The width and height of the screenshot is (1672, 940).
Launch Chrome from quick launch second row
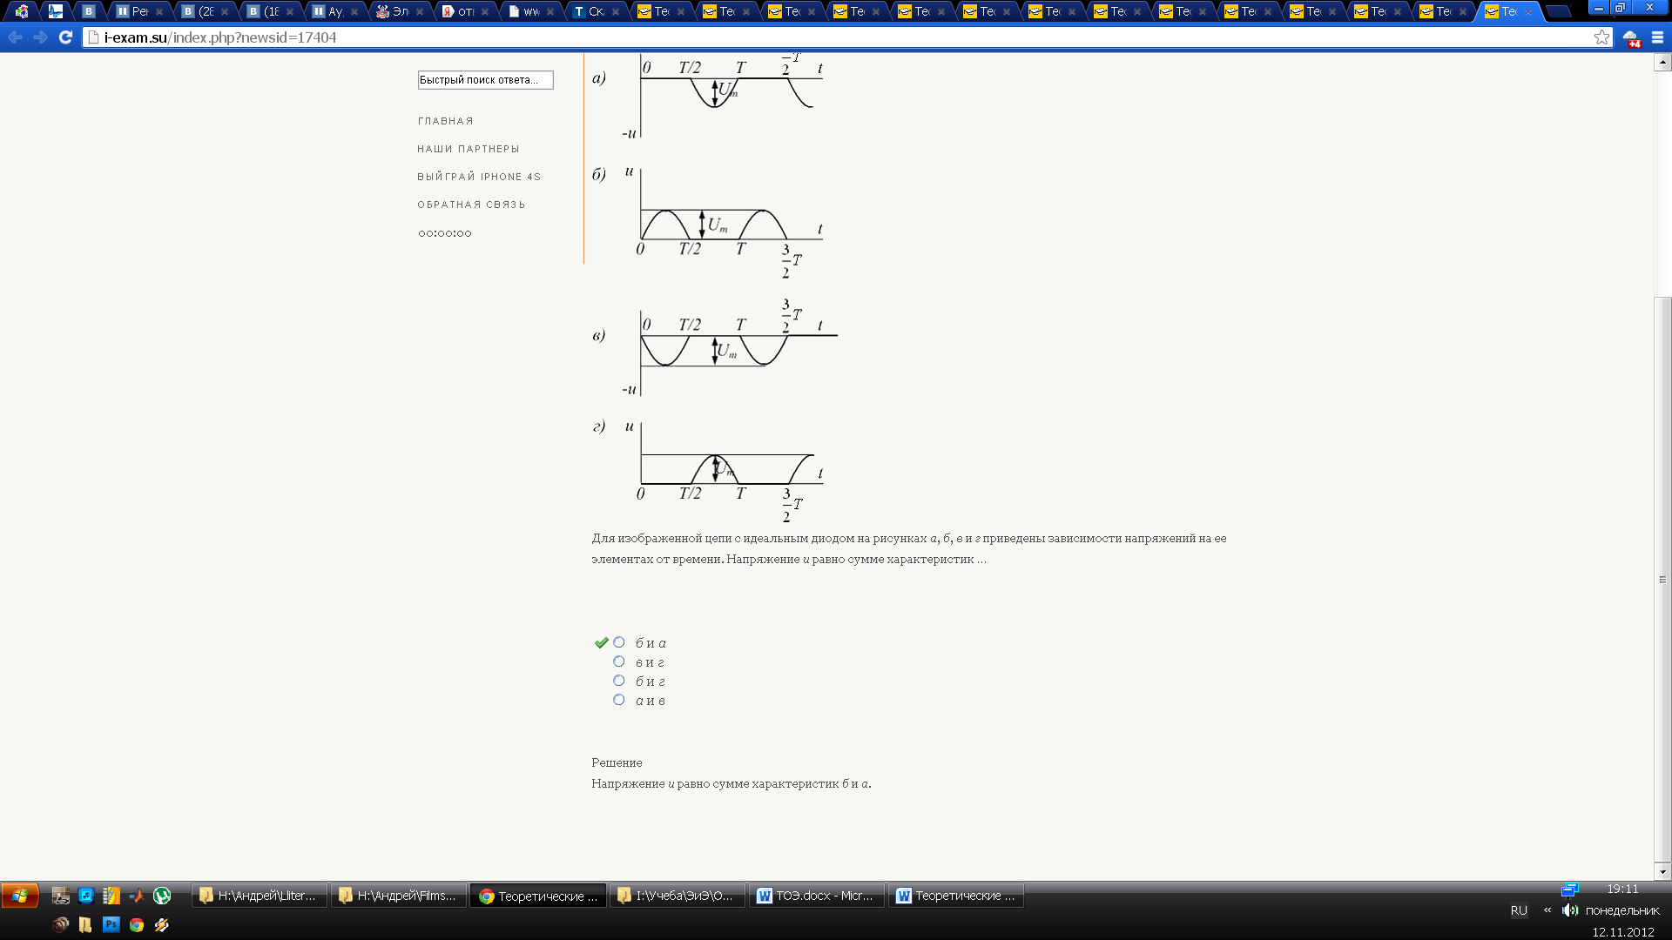point(136,924)
